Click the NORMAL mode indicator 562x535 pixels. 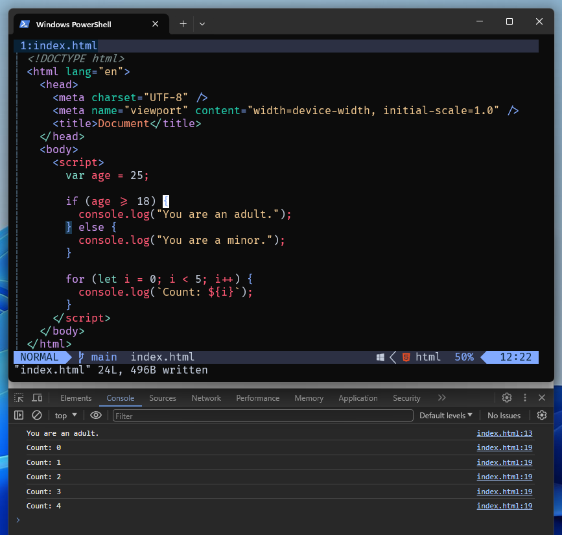coord(39,357)
